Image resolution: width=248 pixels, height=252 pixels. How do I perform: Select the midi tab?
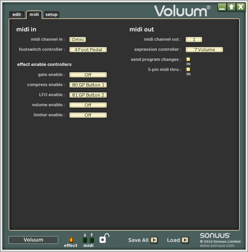[x=34, y=15]
